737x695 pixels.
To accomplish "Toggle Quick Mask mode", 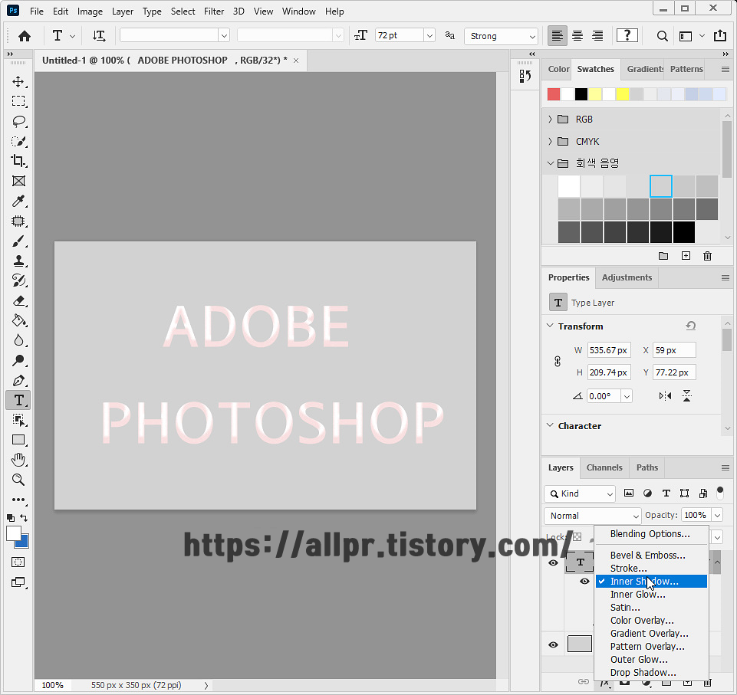I will [x=18, y=562].
